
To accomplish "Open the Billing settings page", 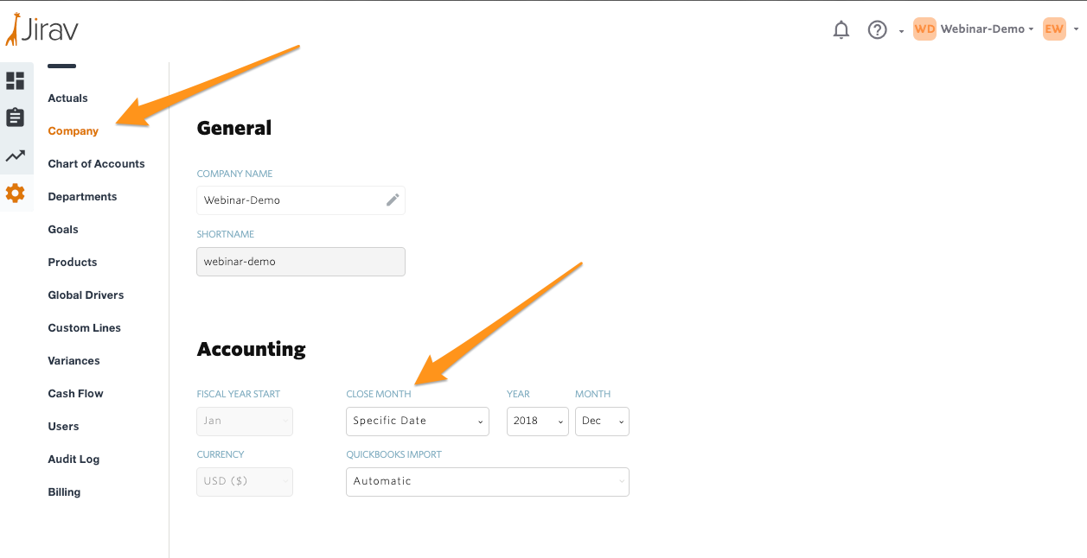I will pos(64,492).
